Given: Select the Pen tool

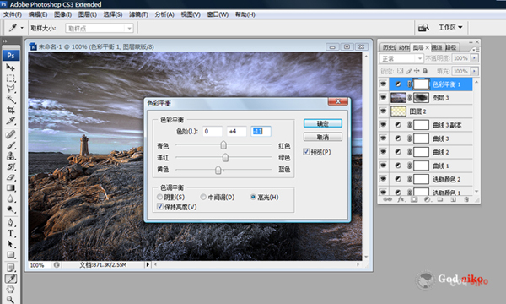Looking at the screenshot, I should tap(10, 222).
